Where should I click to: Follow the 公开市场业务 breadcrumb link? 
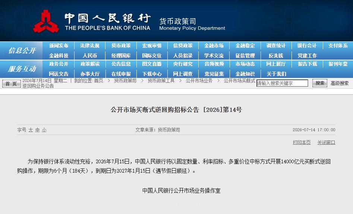[199, 81]
